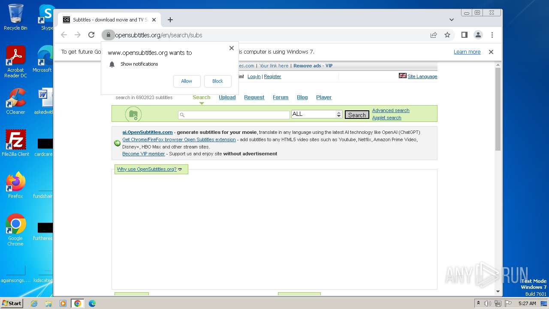Open Applet search link
This screenshot has height=309, width=549.
[x=387, y=118]
